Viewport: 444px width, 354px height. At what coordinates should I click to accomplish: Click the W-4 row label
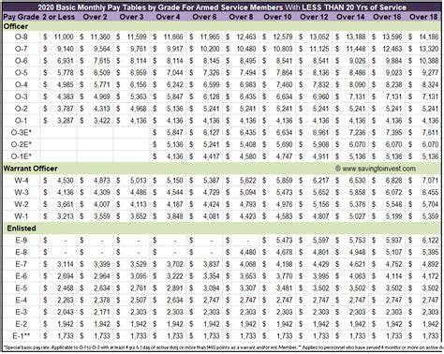click(x=22, y=181)
